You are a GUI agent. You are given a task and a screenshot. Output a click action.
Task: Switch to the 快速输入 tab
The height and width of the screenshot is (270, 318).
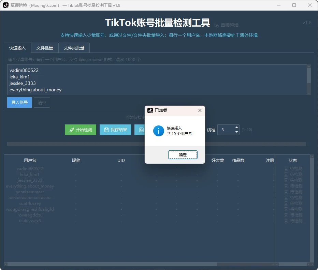(x=17, y=48)
